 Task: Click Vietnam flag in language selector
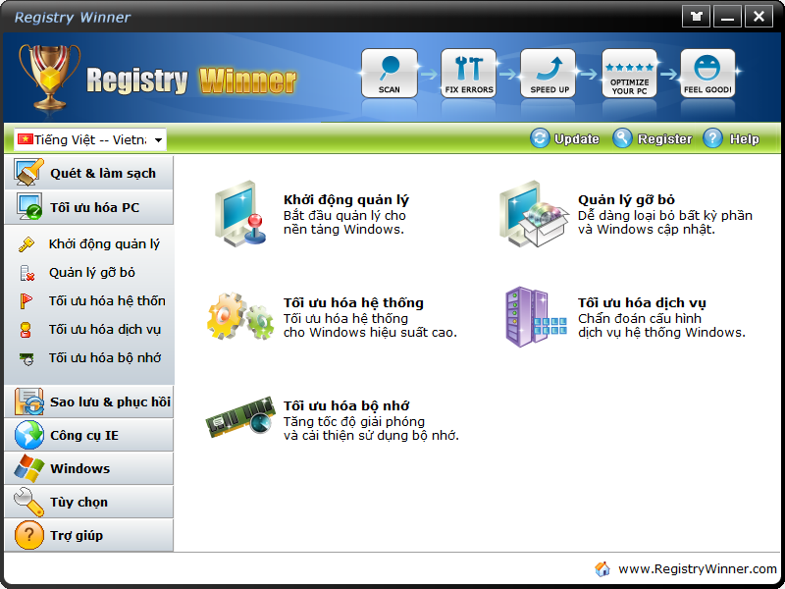point(26,139)
